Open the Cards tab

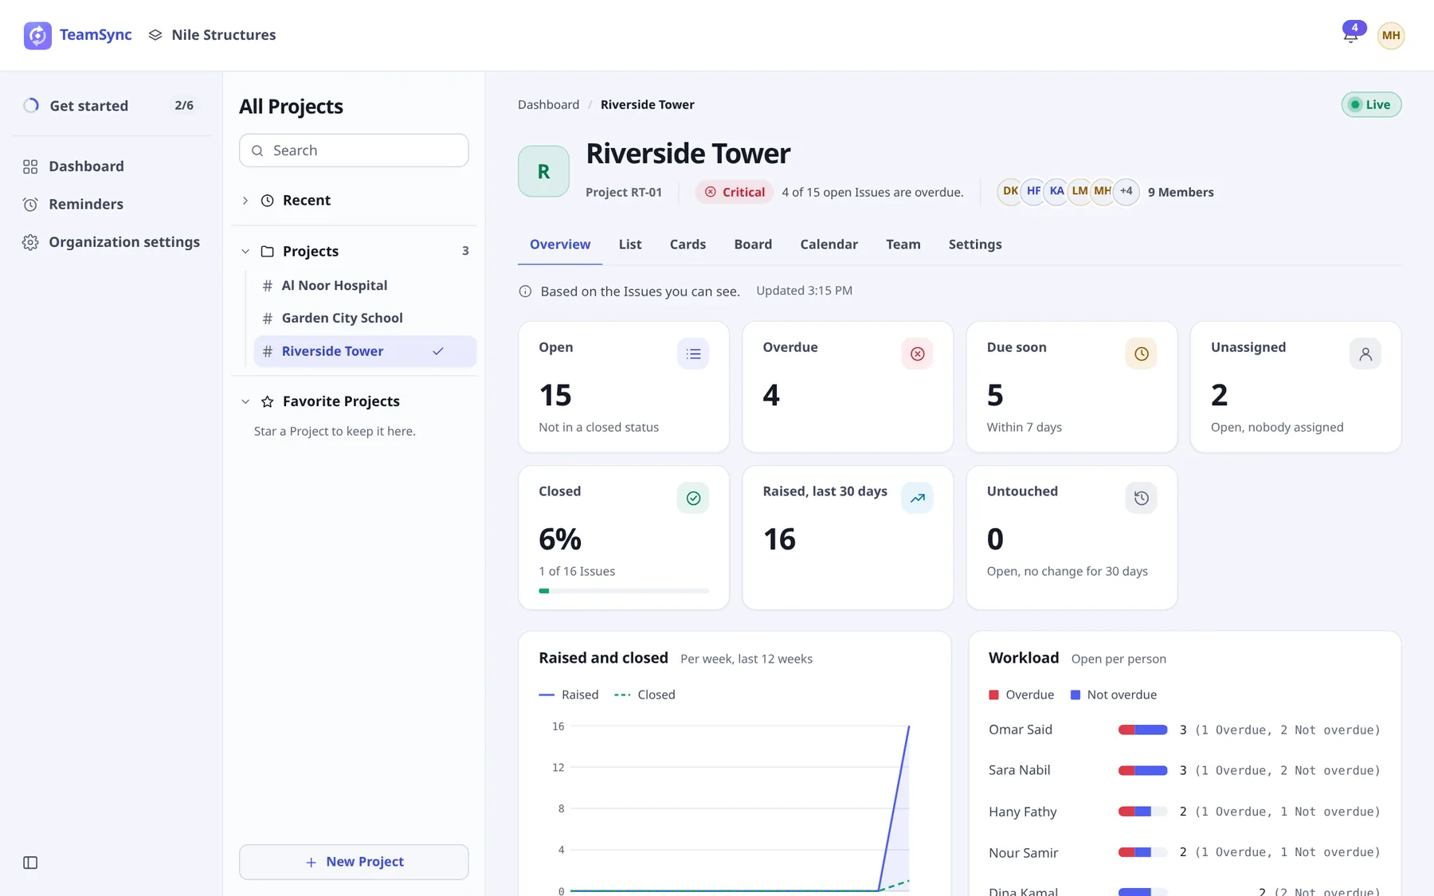[688, 245]
